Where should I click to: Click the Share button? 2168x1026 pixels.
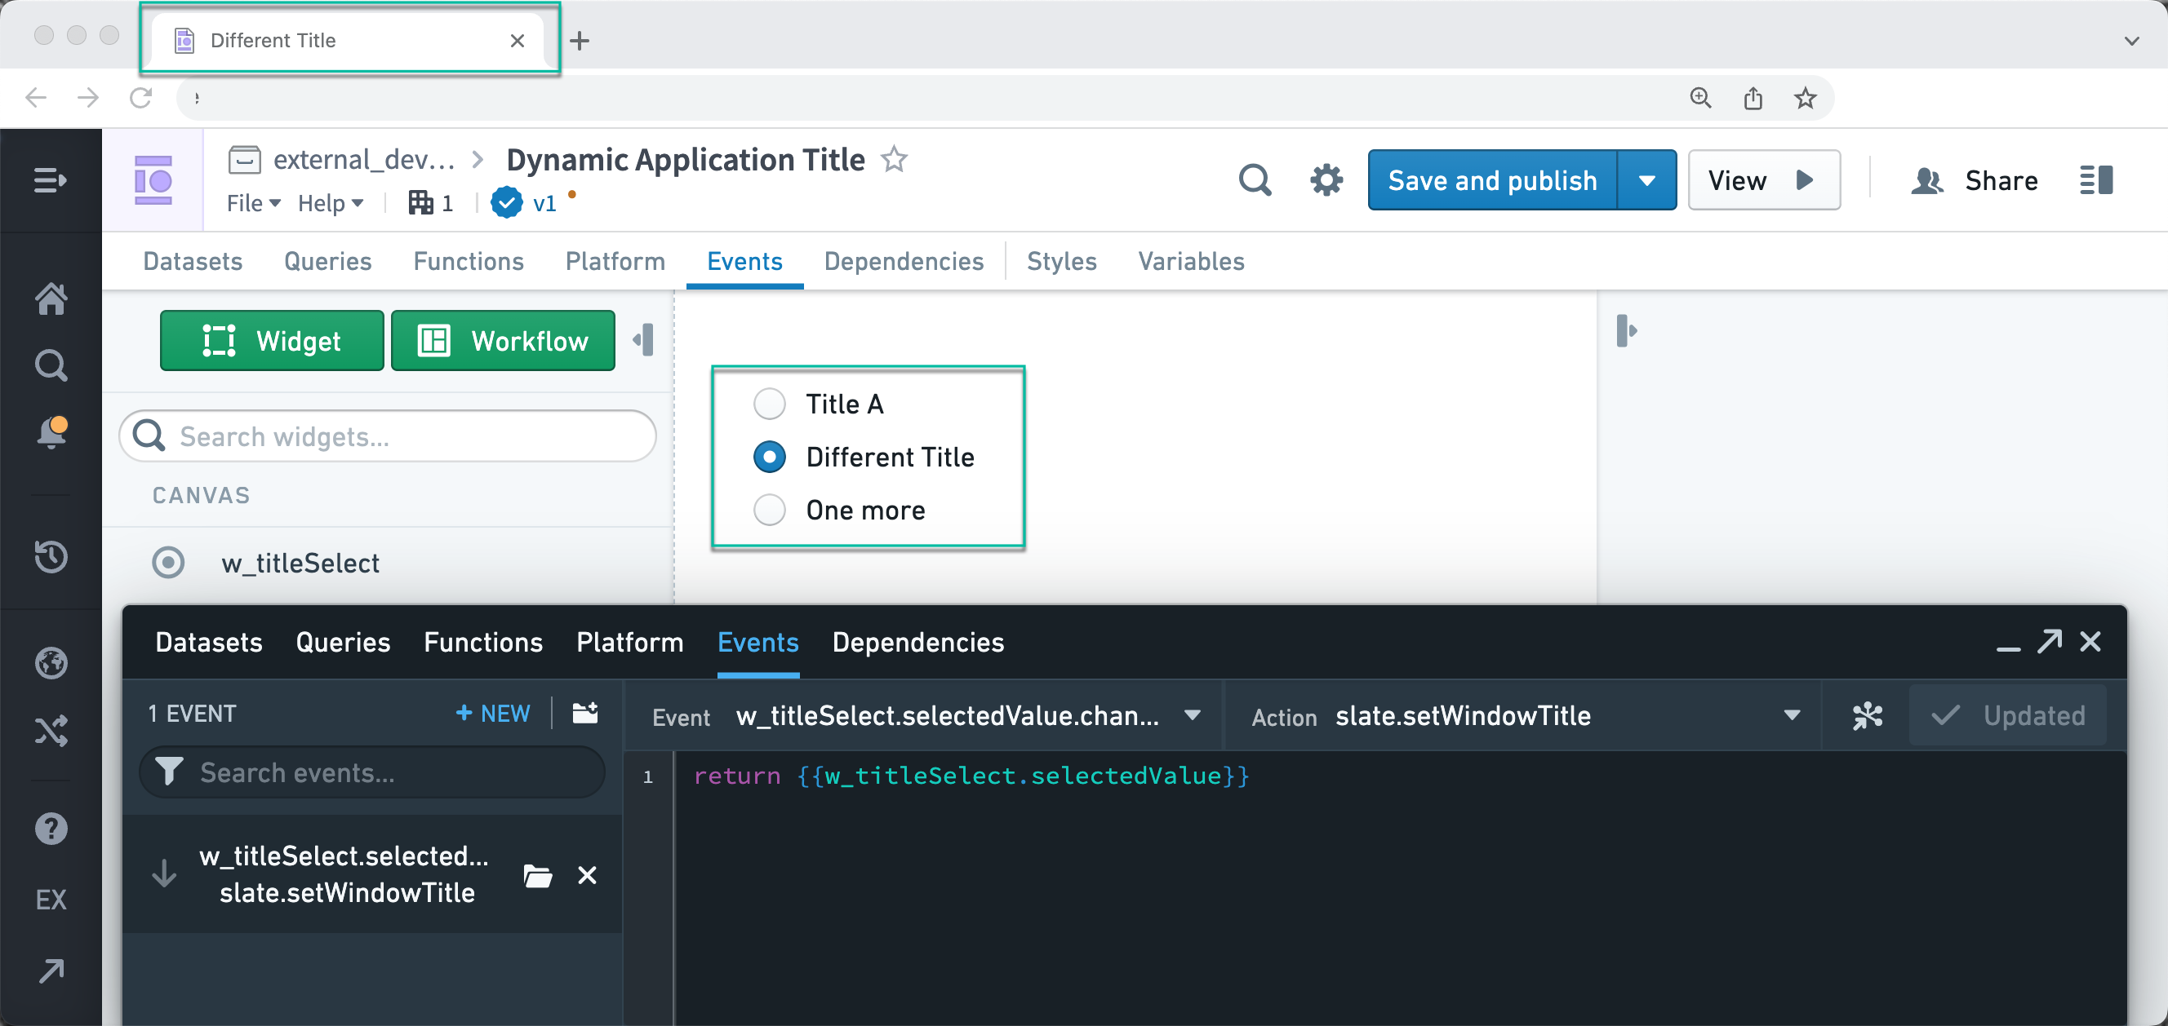pos(1974,180)
